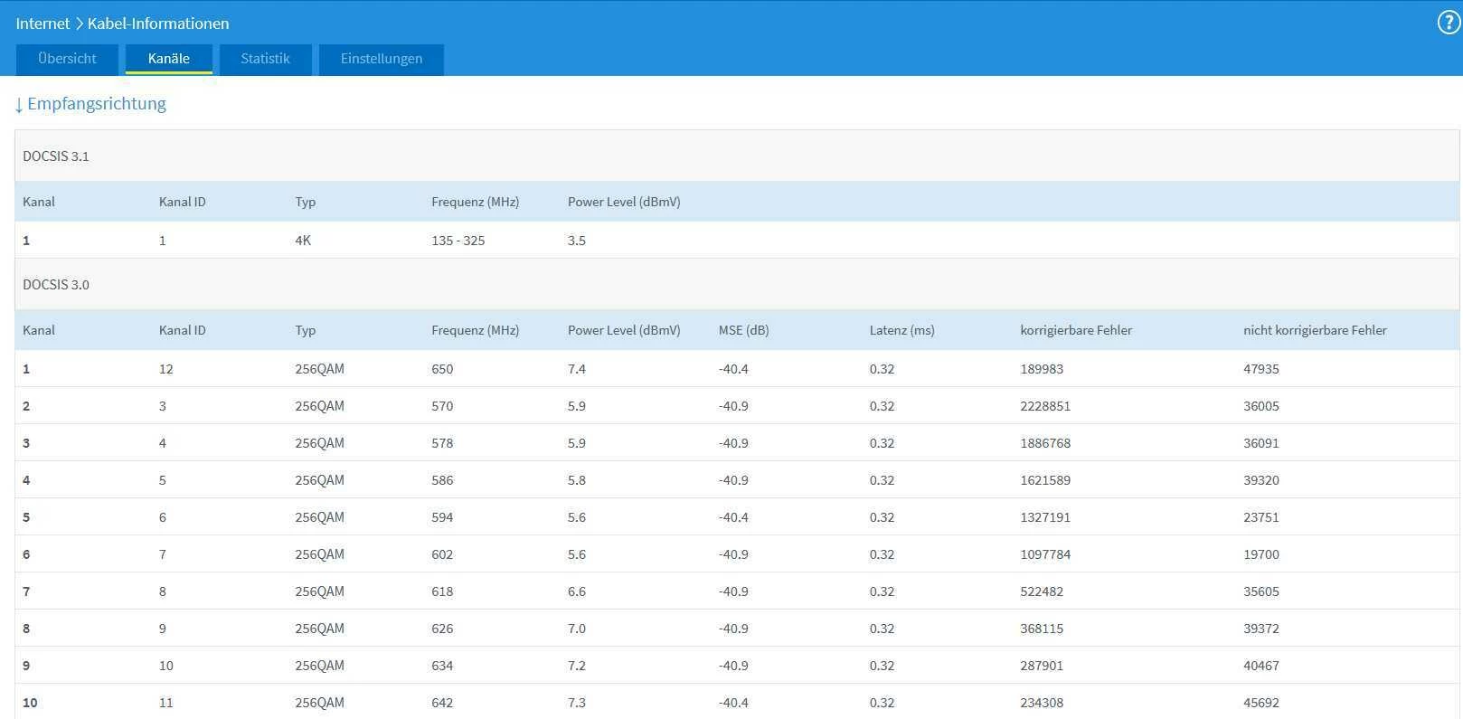
Task: Click 256QAM type in the 650 MHz row
Action: coord(319,369)
